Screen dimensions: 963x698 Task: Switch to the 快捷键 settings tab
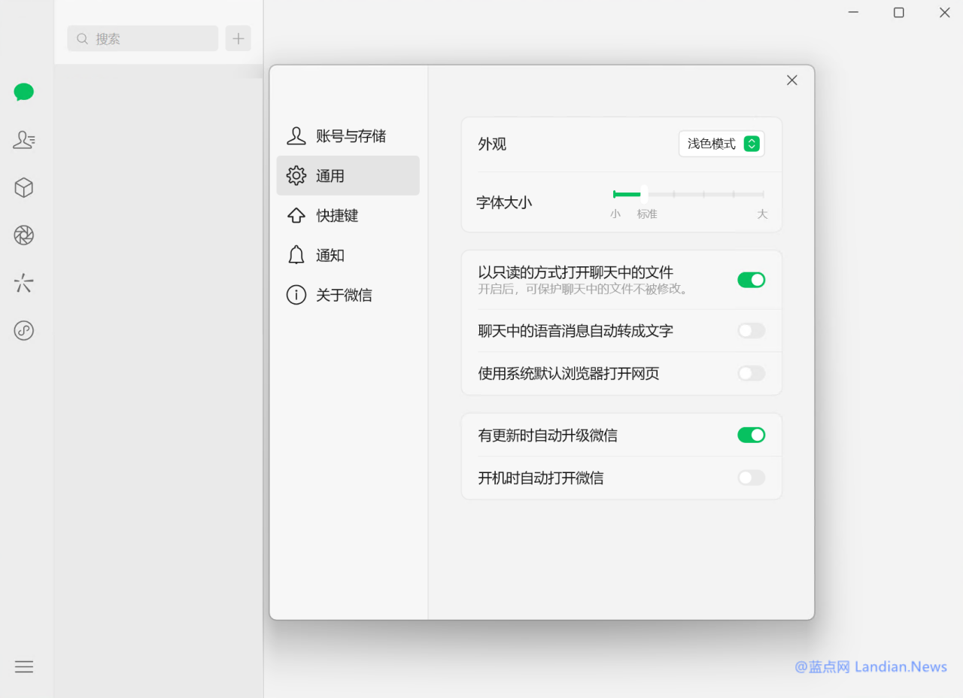348,216
